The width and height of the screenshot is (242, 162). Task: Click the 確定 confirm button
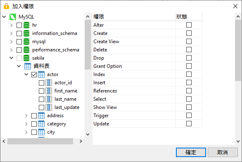[x=191, y=152]
